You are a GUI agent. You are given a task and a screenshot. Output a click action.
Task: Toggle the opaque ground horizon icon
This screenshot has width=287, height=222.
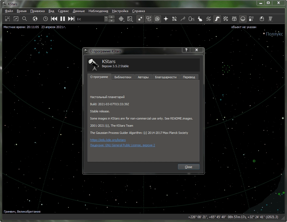coord(243,19)
